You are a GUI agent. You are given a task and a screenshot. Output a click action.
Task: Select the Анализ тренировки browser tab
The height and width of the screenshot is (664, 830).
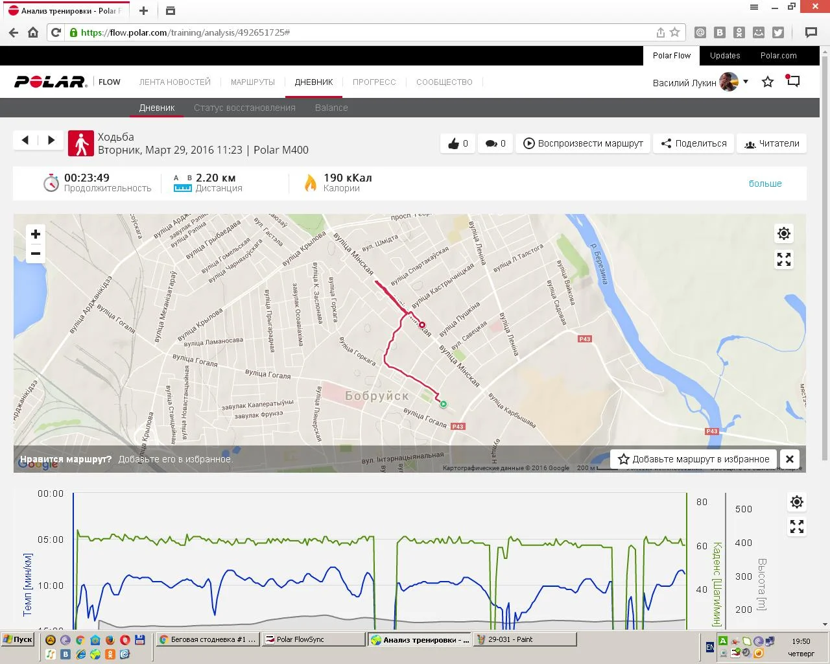point(66,11)
